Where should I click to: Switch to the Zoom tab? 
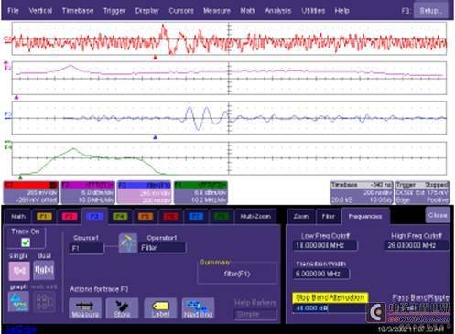[301, 216]
